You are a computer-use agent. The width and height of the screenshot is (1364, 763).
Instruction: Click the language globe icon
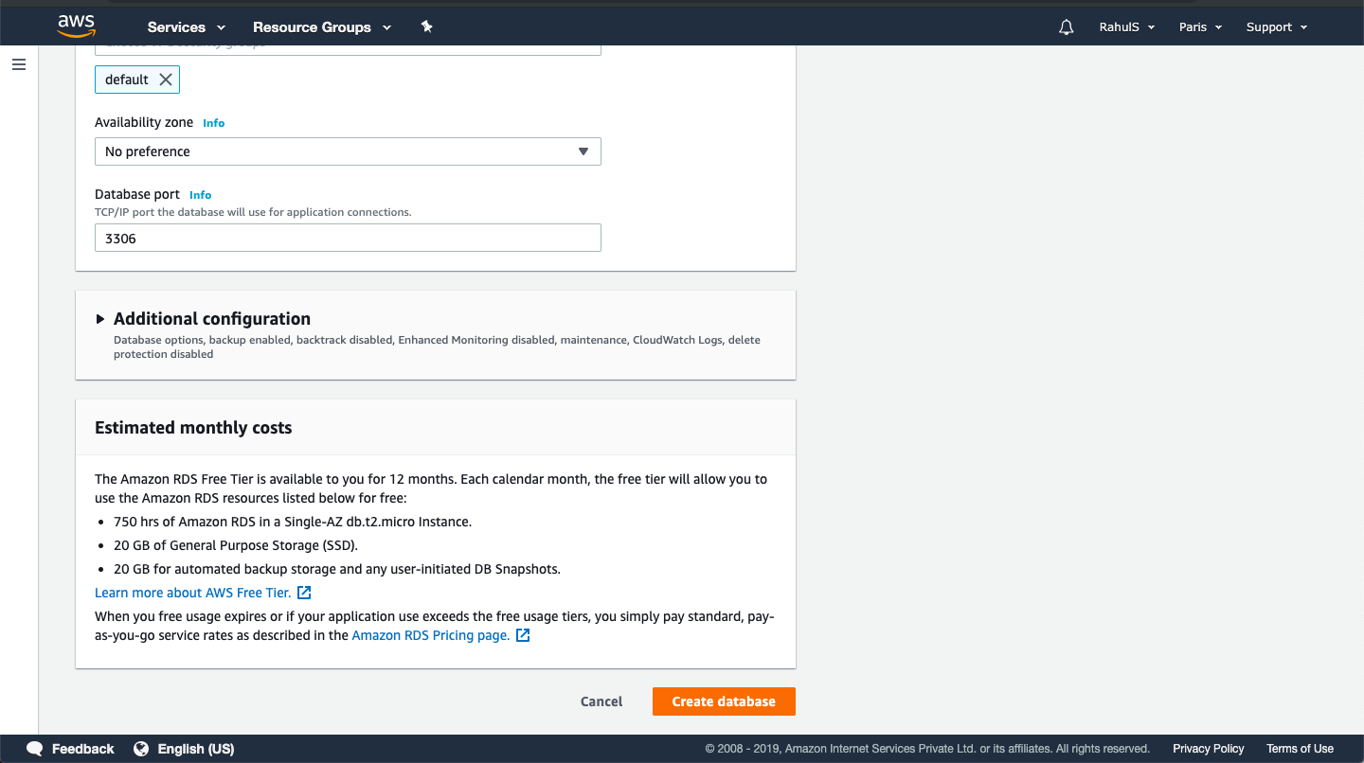point(142,749)
